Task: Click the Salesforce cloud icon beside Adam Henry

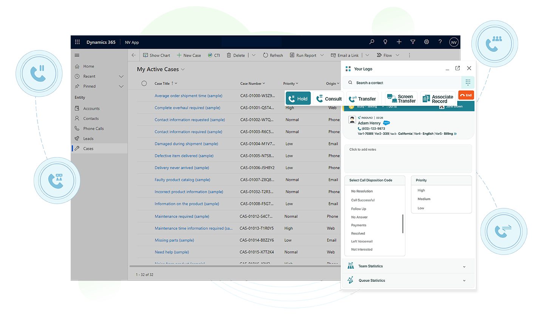Action: (x=387, y=123)
